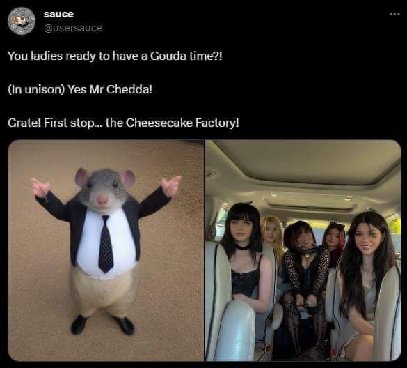Viewport: 407px width, 368px height.
Task: Click the "(In unison) Yes Mr Chedda!" line
Action: 80,89
